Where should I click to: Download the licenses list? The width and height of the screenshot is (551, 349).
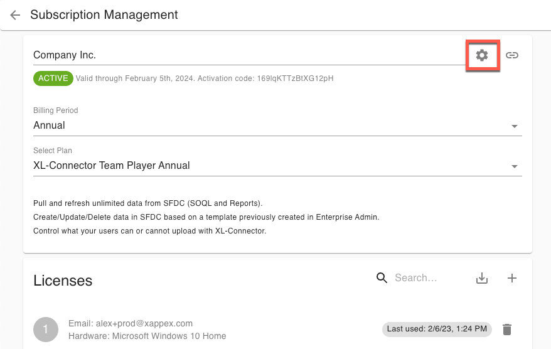[482, 278]
